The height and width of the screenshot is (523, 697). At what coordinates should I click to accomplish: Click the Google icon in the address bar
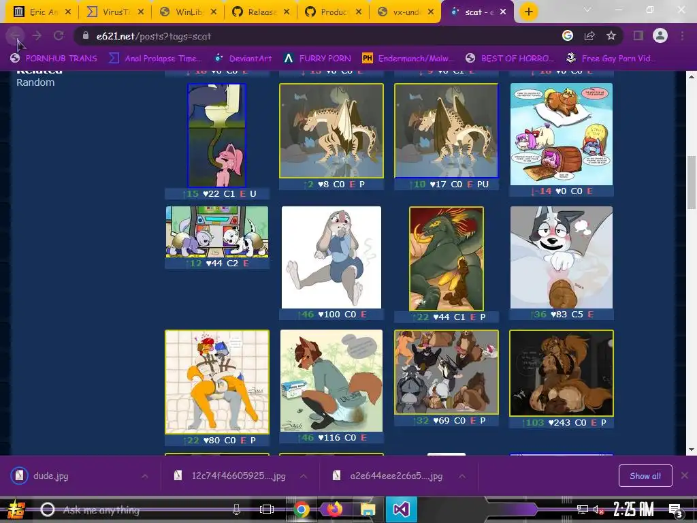click(x=568, y=36)
